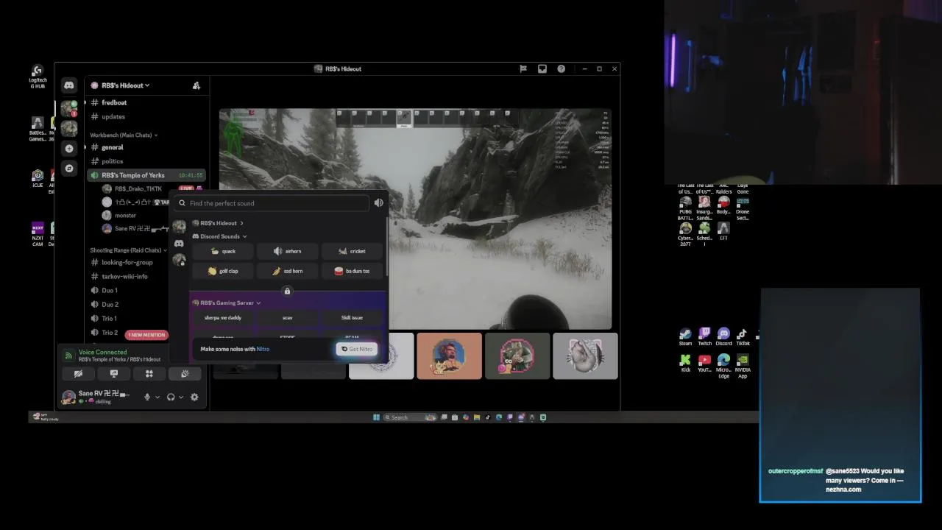Viewport: 942px width, 530px height.
Task: Toggle microphone mute in user panel
Action: [147, 397]
